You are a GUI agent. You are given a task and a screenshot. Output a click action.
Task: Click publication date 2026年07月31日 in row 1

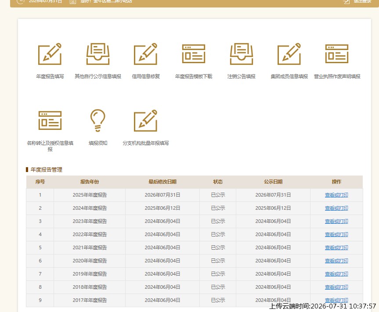point(273,195)
